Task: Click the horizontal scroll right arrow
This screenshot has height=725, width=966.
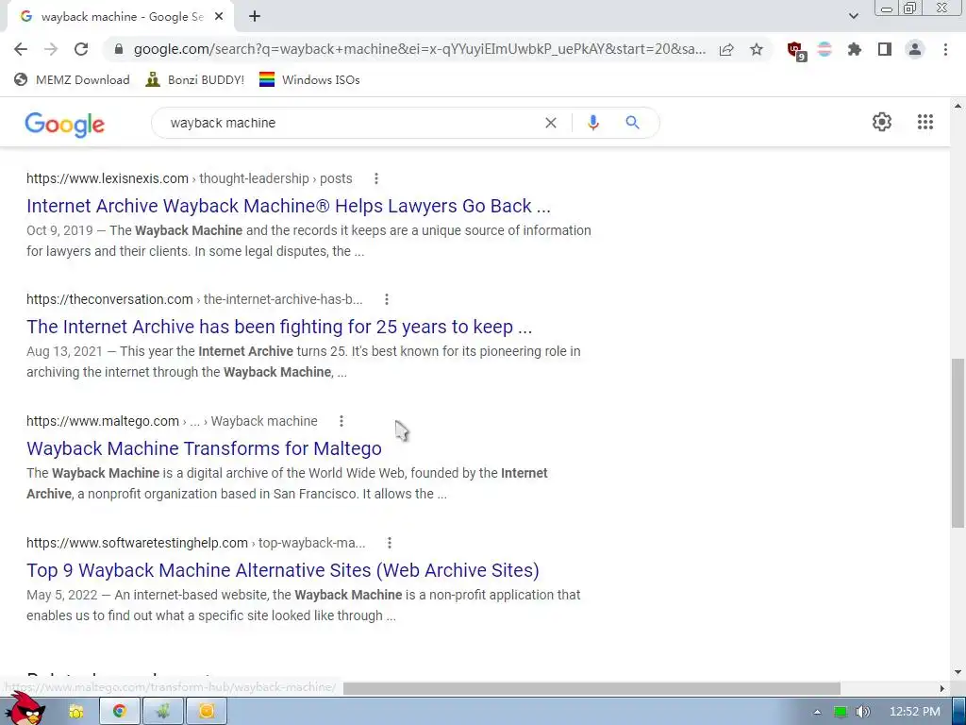Action: [942, 688]
